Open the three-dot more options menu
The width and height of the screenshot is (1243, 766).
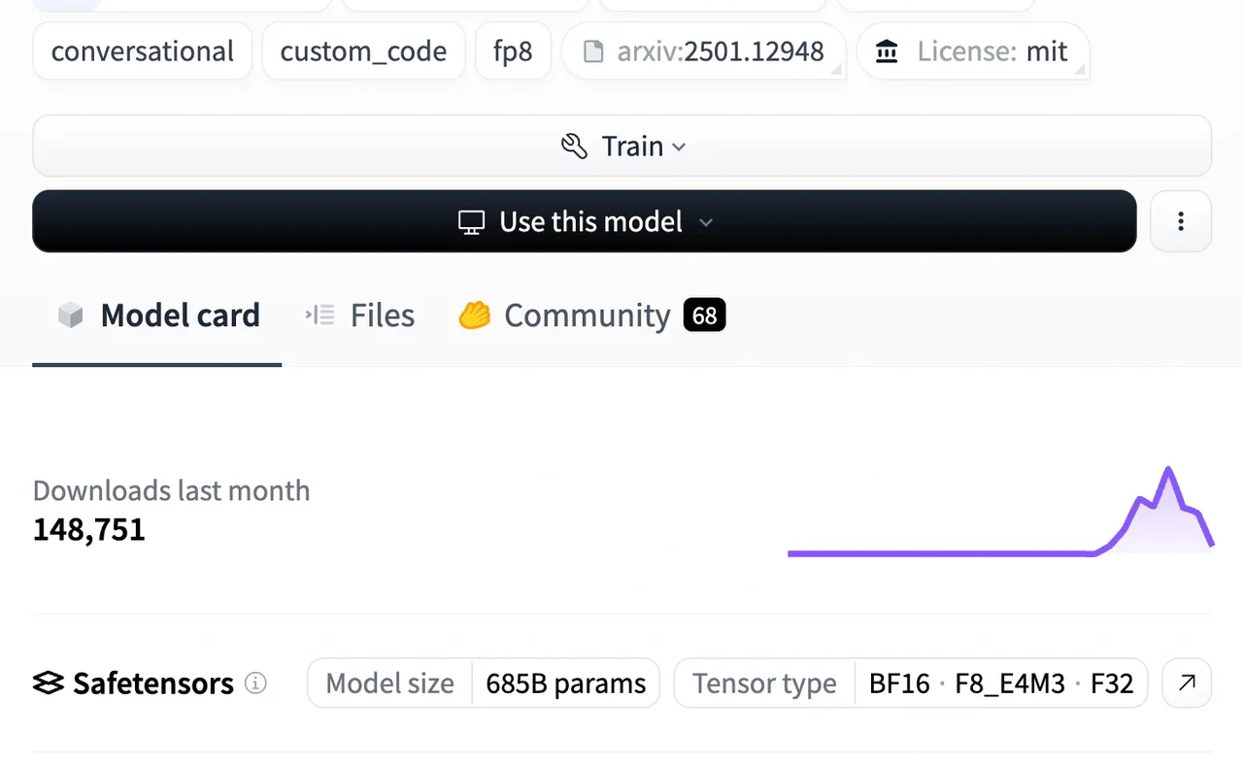tap(1180, 222)
